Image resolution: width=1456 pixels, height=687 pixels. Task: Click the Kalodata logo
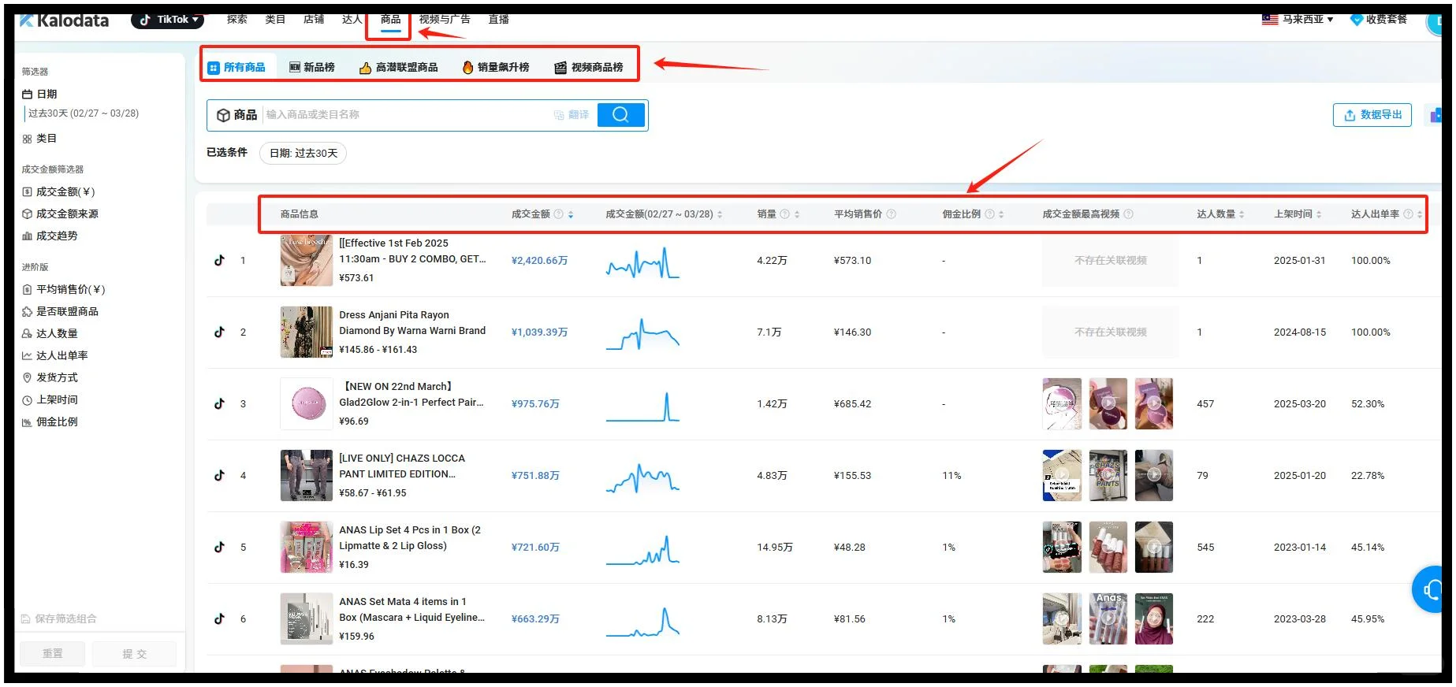tap(65, 20)
